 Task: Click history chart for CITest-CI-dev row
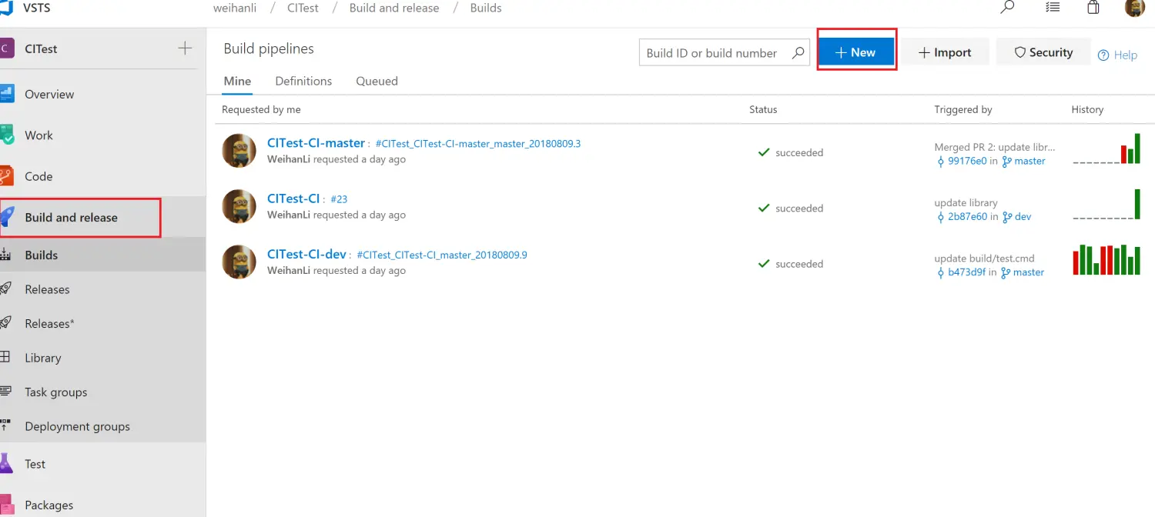point(1106,260)
